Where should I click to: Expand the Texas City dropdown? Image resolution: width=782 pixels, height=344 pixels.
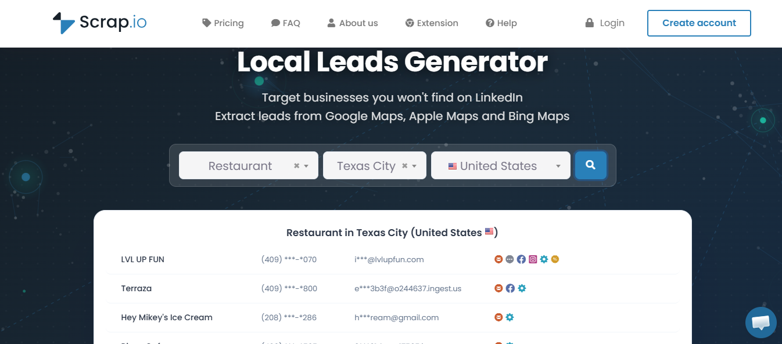[x=414, y=166]
